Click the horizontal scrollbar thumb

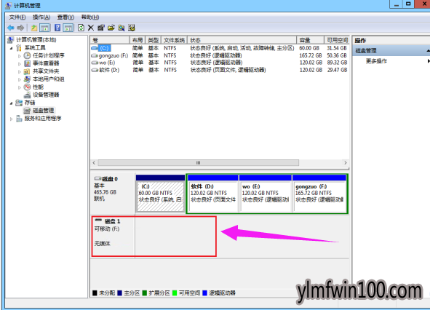click(199, 163)
